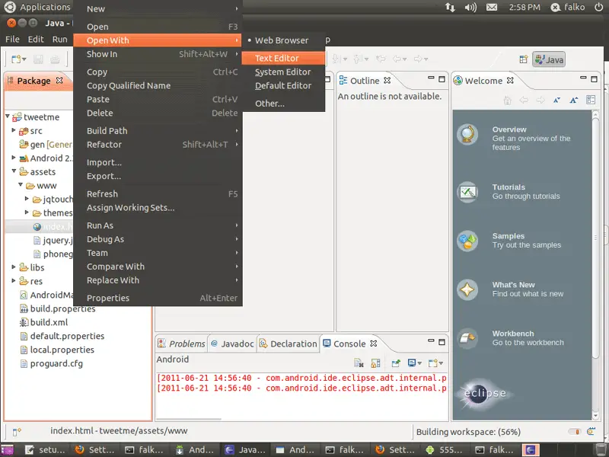This screenshot has width=609, height=457.
Task: Click the Console horizontal scrollbar
Action: [189, 420]
